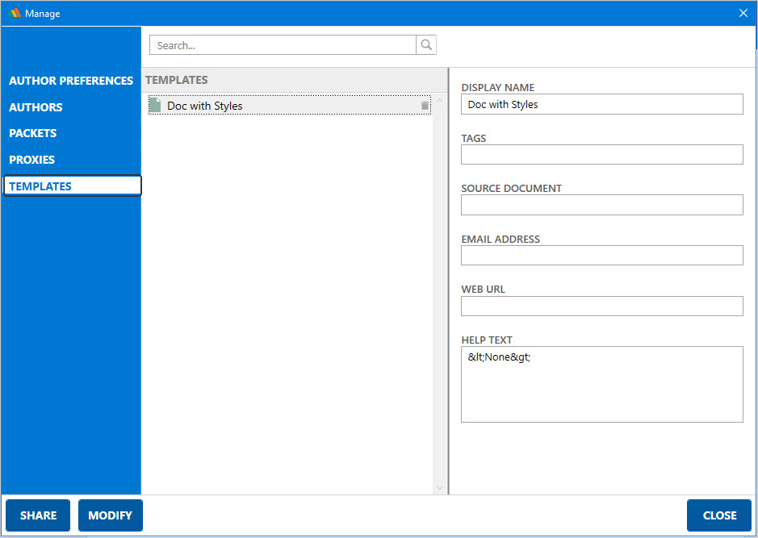Screen dimensions: 758x538
Task: Switch to the Authors section
Action: click(x=36, y=107)
